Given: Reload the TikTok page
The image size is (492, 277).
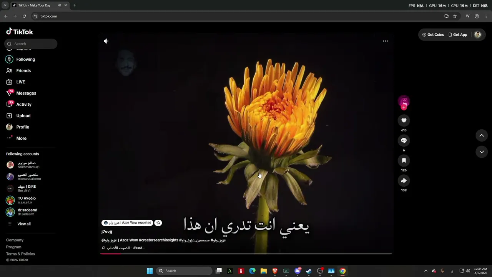Looking at the screenshot, I should pyautogui.click(x=24, y=16).
